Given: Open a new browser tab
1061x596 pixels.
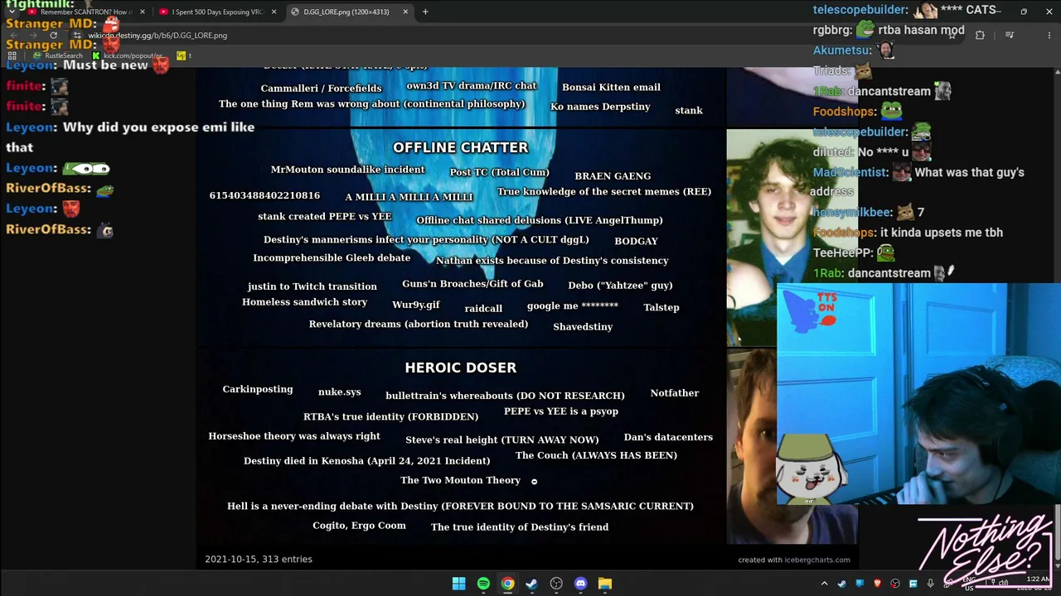Looking at the screenshot, I should tap(425, 12).
